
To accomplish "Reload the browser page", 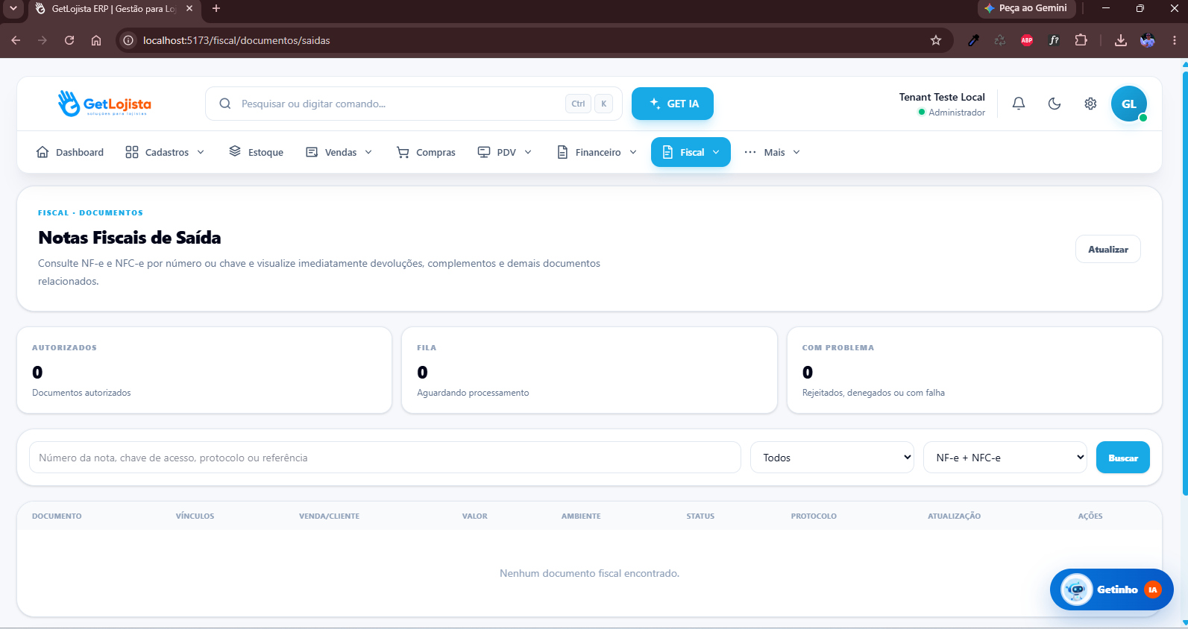I will tap(69, 40).
